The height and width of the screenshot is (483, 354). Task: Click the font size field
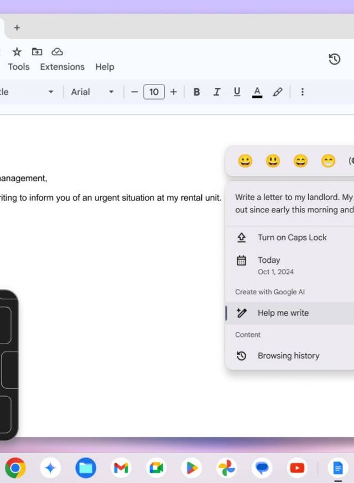pyautogui.click(x=154, y=92)
